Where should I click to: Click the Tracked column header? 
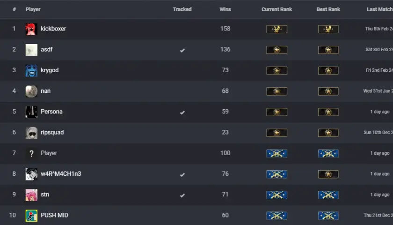[x=182, y=9]
